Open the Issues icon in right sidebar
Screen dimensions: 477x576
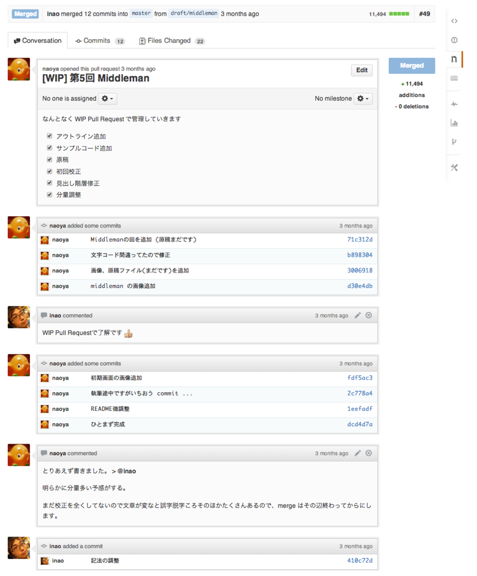click(x=454, y=40)
